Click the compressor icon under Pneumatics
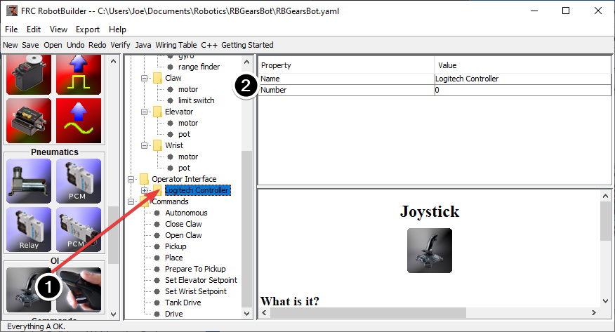615x332 pixels. (x=29, y=181)
